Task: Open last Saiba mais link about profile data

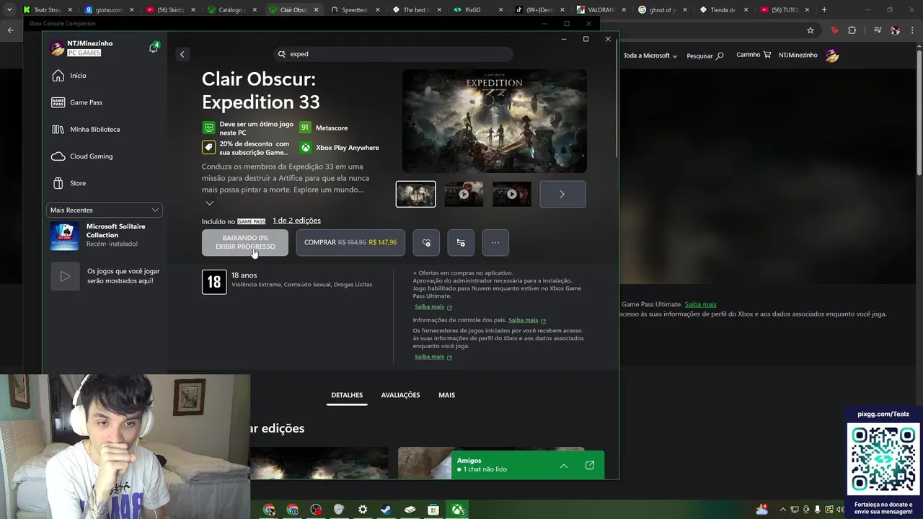Action: pos(430,357)
